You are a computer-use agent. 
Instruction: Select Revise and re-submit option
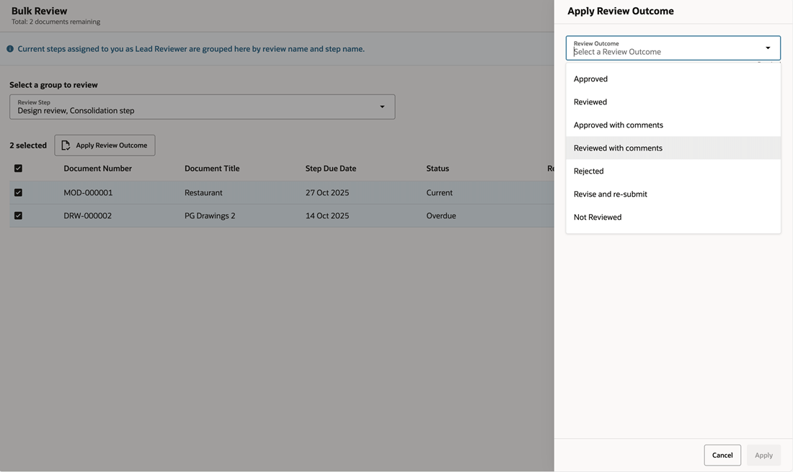[x=610, y=195]
